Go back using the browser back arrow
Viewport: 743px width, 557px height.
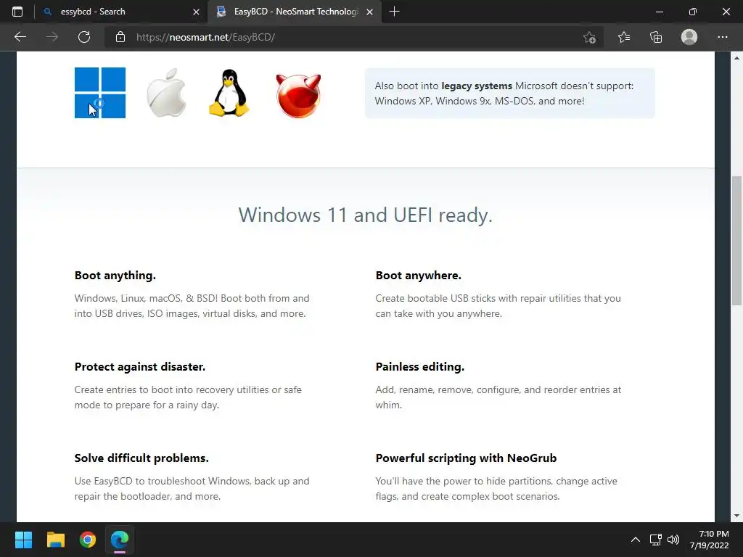pyautogui.click(x=20, y=37)
